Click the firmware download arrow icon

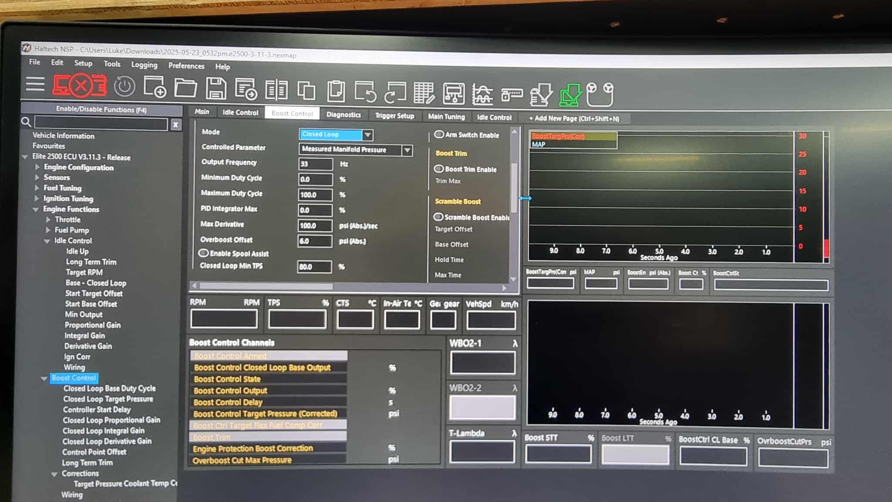point(541,95)
